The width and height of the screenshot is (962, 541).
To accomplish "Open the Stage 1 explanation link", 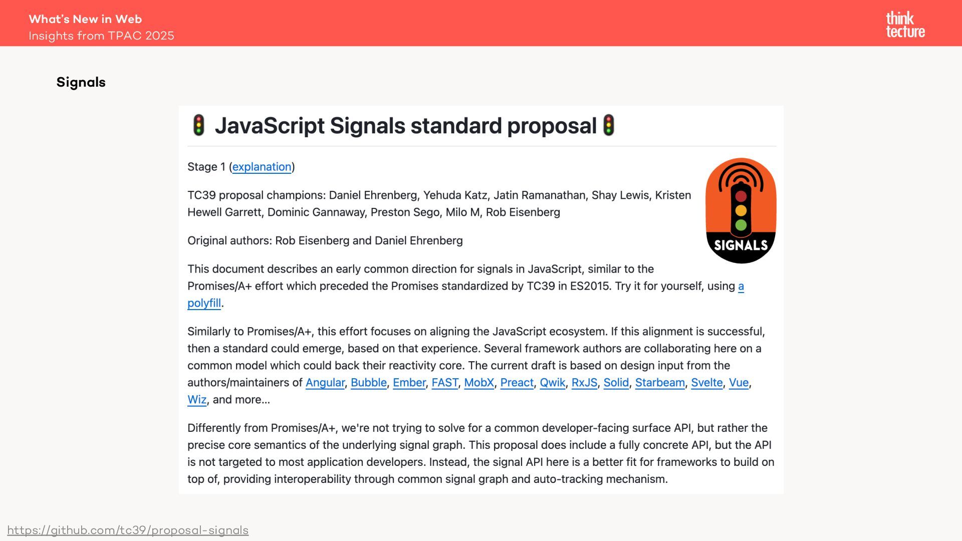I will click(x=262, y=167).
